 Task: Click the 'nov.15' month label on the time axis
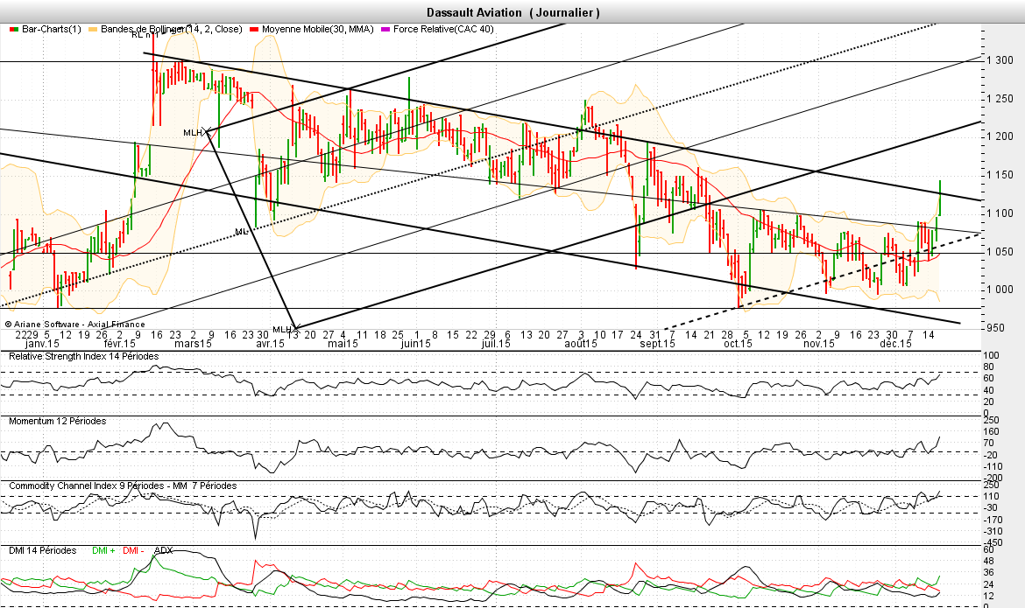(x=818, y=344)
